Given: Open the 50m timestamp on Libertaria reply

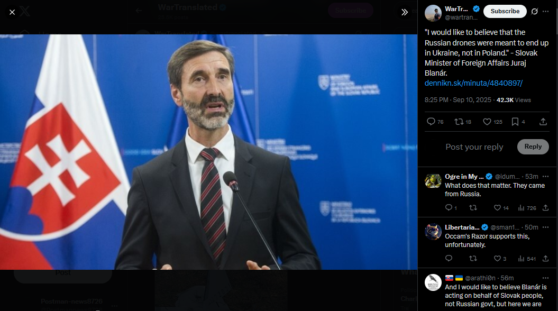Looking at the screenshot, I should pos(532,227).
